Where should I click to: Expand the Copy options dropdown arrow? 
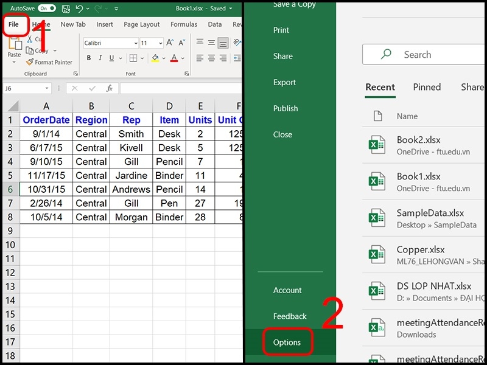click(x=55, y=50)
